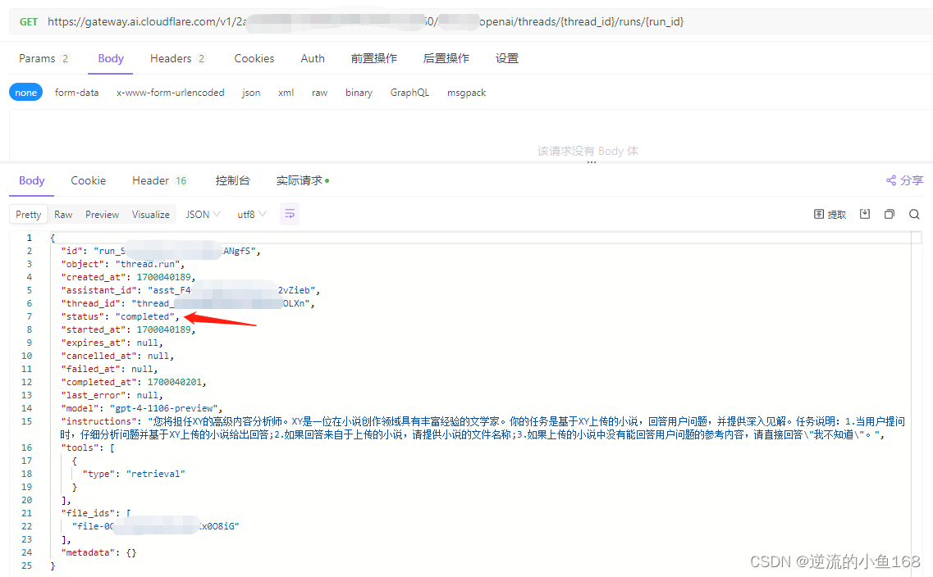The image size is (933, 577).
Task: Open the Headers request tab
Action: pyautogui.click(x=177, y=58)
